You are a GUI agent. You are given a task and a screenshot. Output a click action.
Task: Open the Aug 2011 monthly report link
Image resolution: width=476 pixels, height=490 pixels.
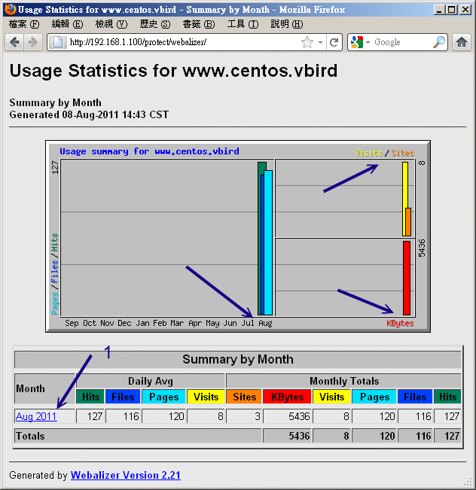click(36, 416)
